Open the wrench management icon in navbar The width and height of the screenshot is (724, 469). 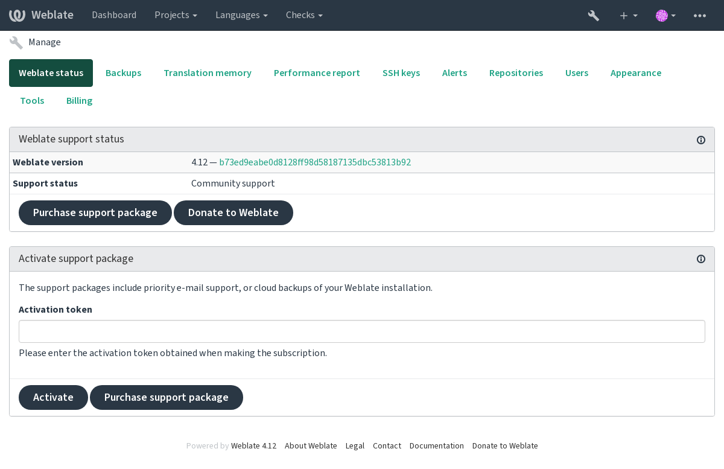[594, 16]
